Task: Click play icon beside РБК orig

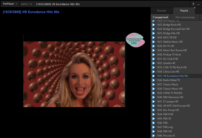Action: (154, 127)
